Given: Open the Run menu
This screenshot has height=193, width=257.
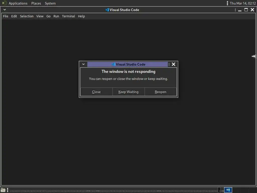Looking at the screenshot, I should click(56, 16).
